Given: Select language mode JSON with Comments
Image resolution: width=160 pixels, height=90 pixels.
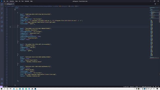Looking at the screenshot, I should [x=146, y=87].
